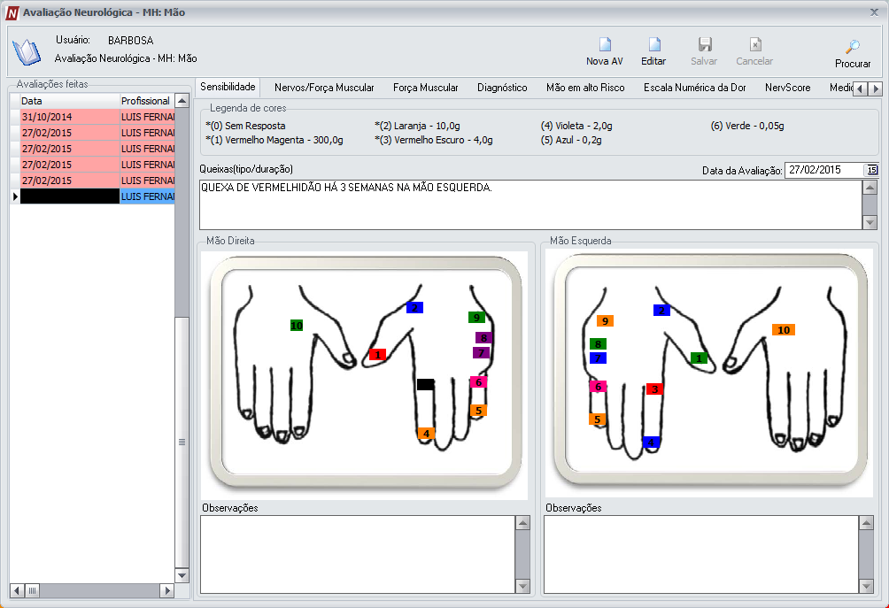
Task: Open the calendar picker for Data da Avaliação
Action: 872,170
